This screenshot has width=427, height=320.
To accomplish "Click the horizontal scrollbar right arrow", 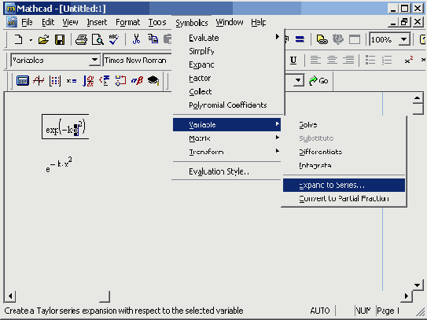I will [x=406, y=296].
